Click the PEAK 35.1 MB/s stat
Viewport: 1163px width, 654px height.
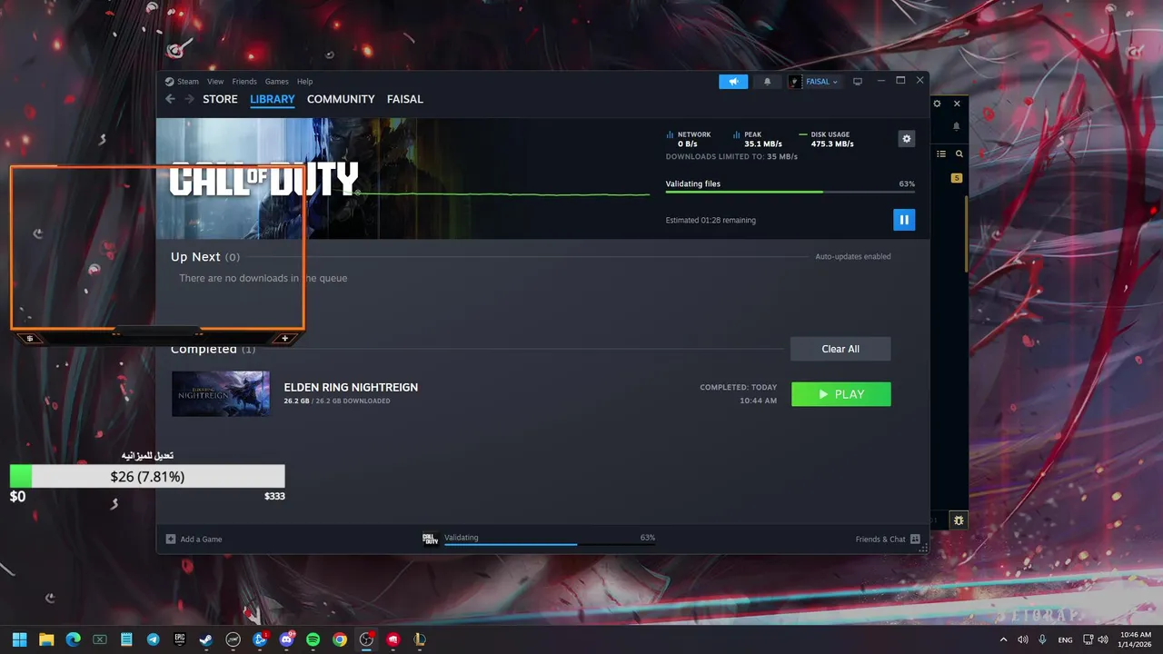(x=757, y=139)
